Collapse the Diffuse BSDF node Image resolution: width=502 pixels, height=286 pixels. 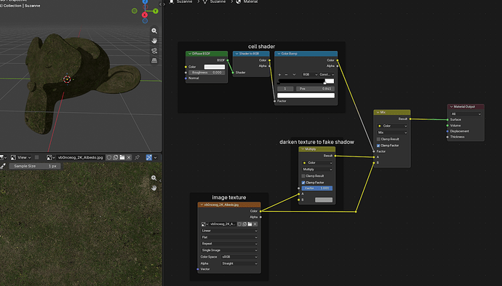(x=190, y=53)
